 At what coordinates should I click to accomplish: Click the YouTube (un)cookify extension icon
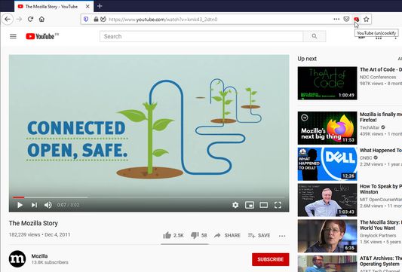coord(356,19)
